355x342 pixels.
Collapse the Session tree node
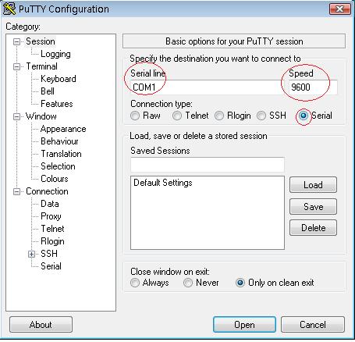[16, 41]
